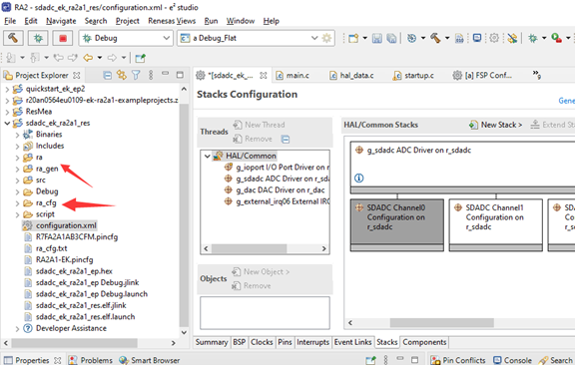Switch to the hal_data.c editor tab

tap(351, 76)
